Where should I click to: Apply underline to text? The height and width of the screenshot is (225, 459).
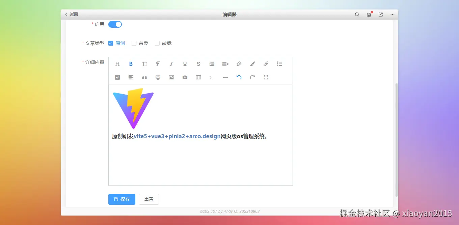(x=185, y=64)
